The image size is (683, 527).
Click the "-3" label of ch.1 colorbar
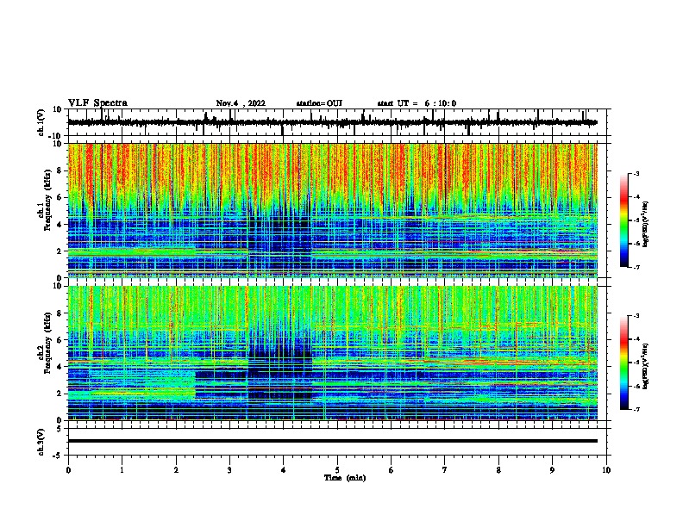pyautogui.click(x=636, y=174)
